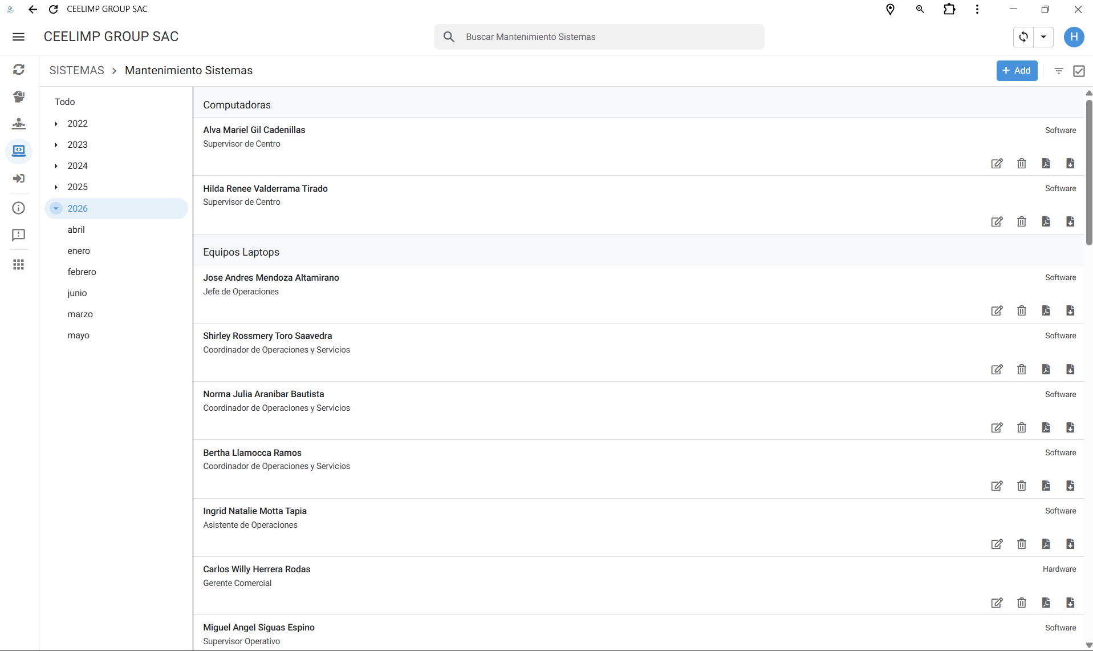
Task: Open PDF for Jose Andres Mendoza Altamirano
Action: [x=1046, y=311]
